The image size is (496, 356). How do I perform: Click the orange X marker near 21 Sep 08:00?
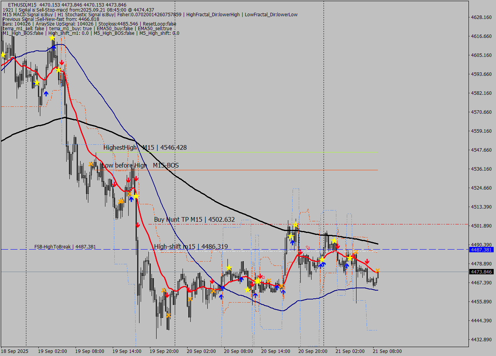377,270
